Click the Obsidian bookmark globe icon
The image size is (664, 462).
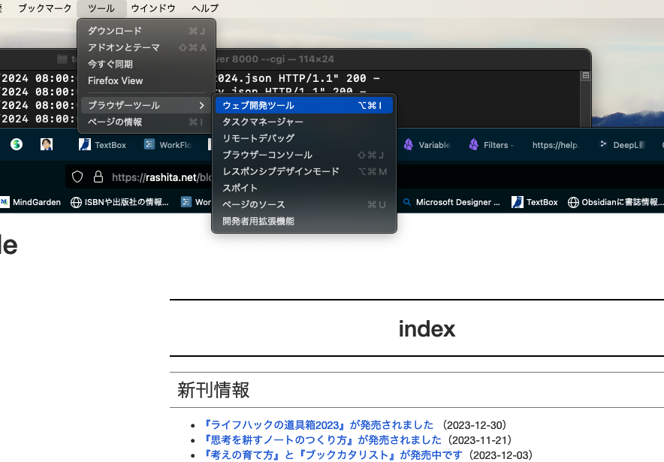(x=574, y=202)
